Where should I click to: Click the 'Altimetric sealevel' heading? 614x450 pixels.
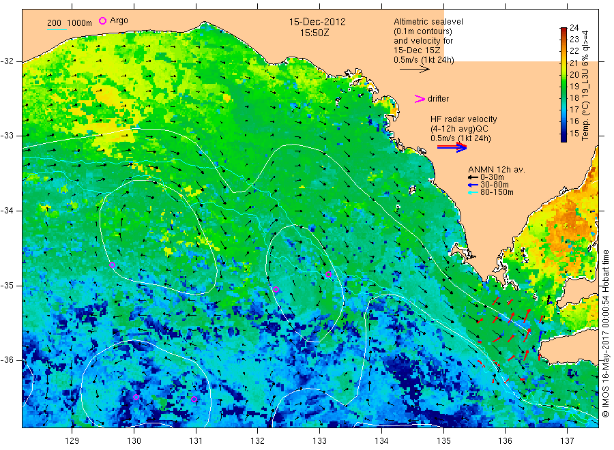[428, 22]
